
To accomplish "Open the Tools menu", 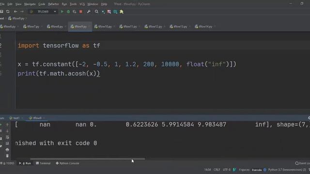I will tap(73, 4).
